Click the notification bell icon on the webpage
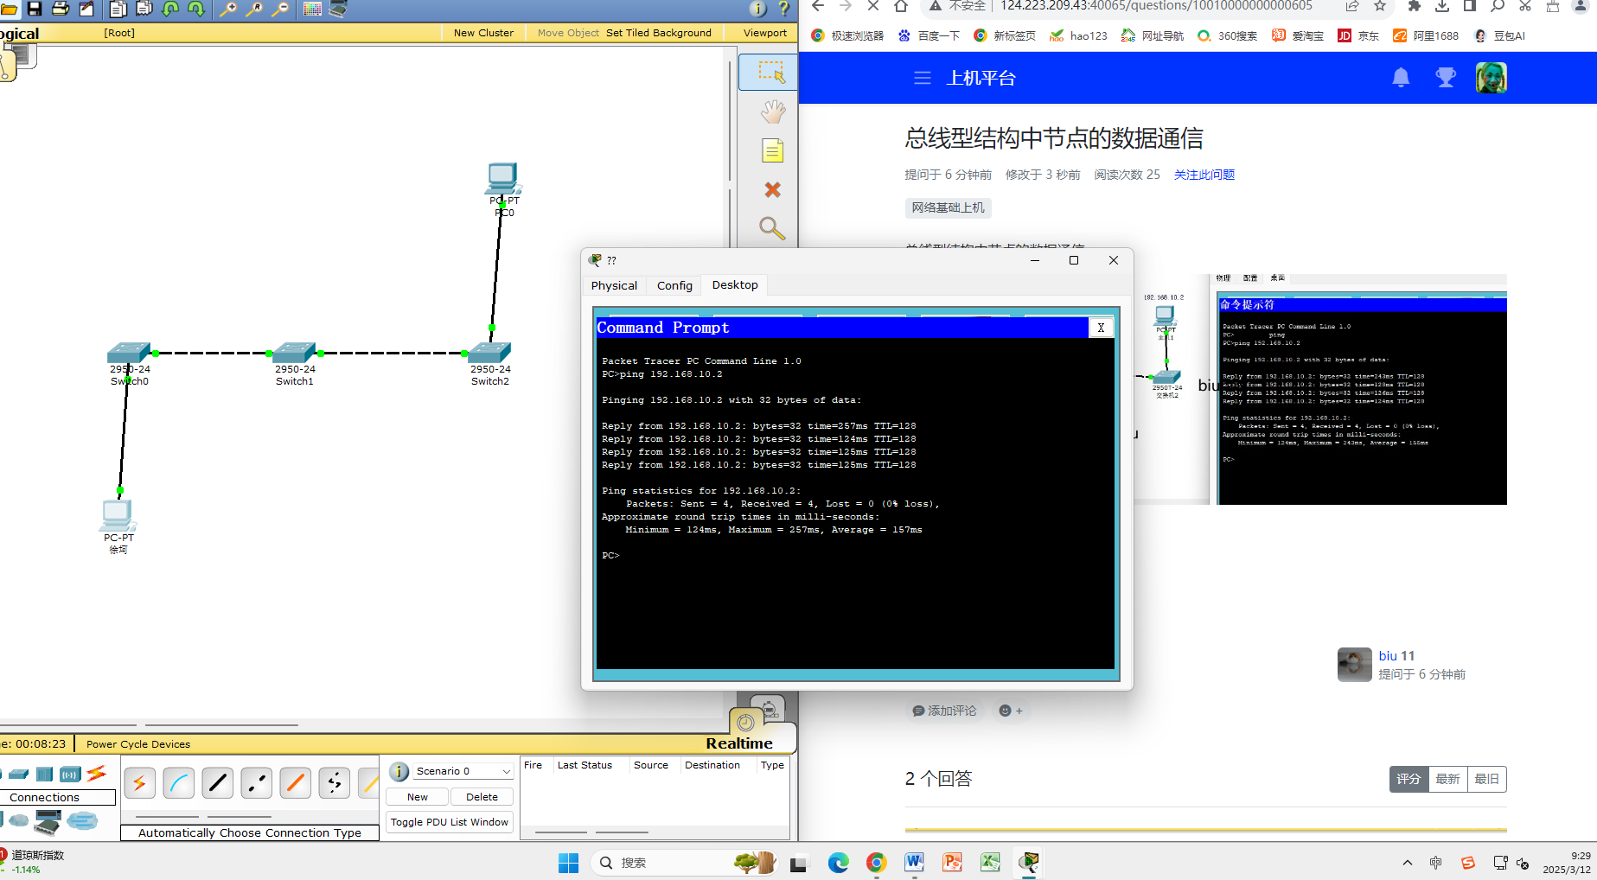Viewport: 1597px width, 880px height. (1401, 78)
